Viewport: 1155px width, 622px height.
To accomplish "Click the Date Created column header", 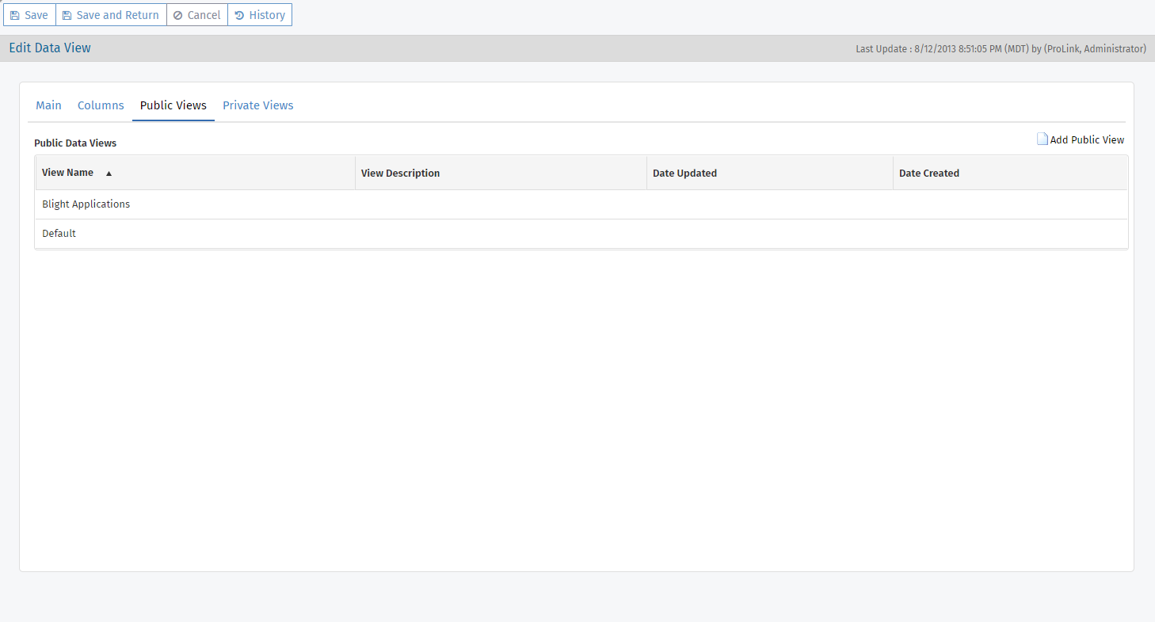I will coord(928,173).
